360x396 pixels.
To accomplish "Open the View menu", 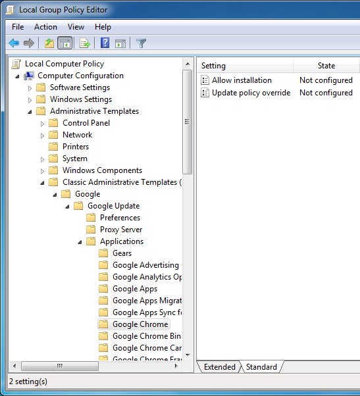I will [76, 27].
